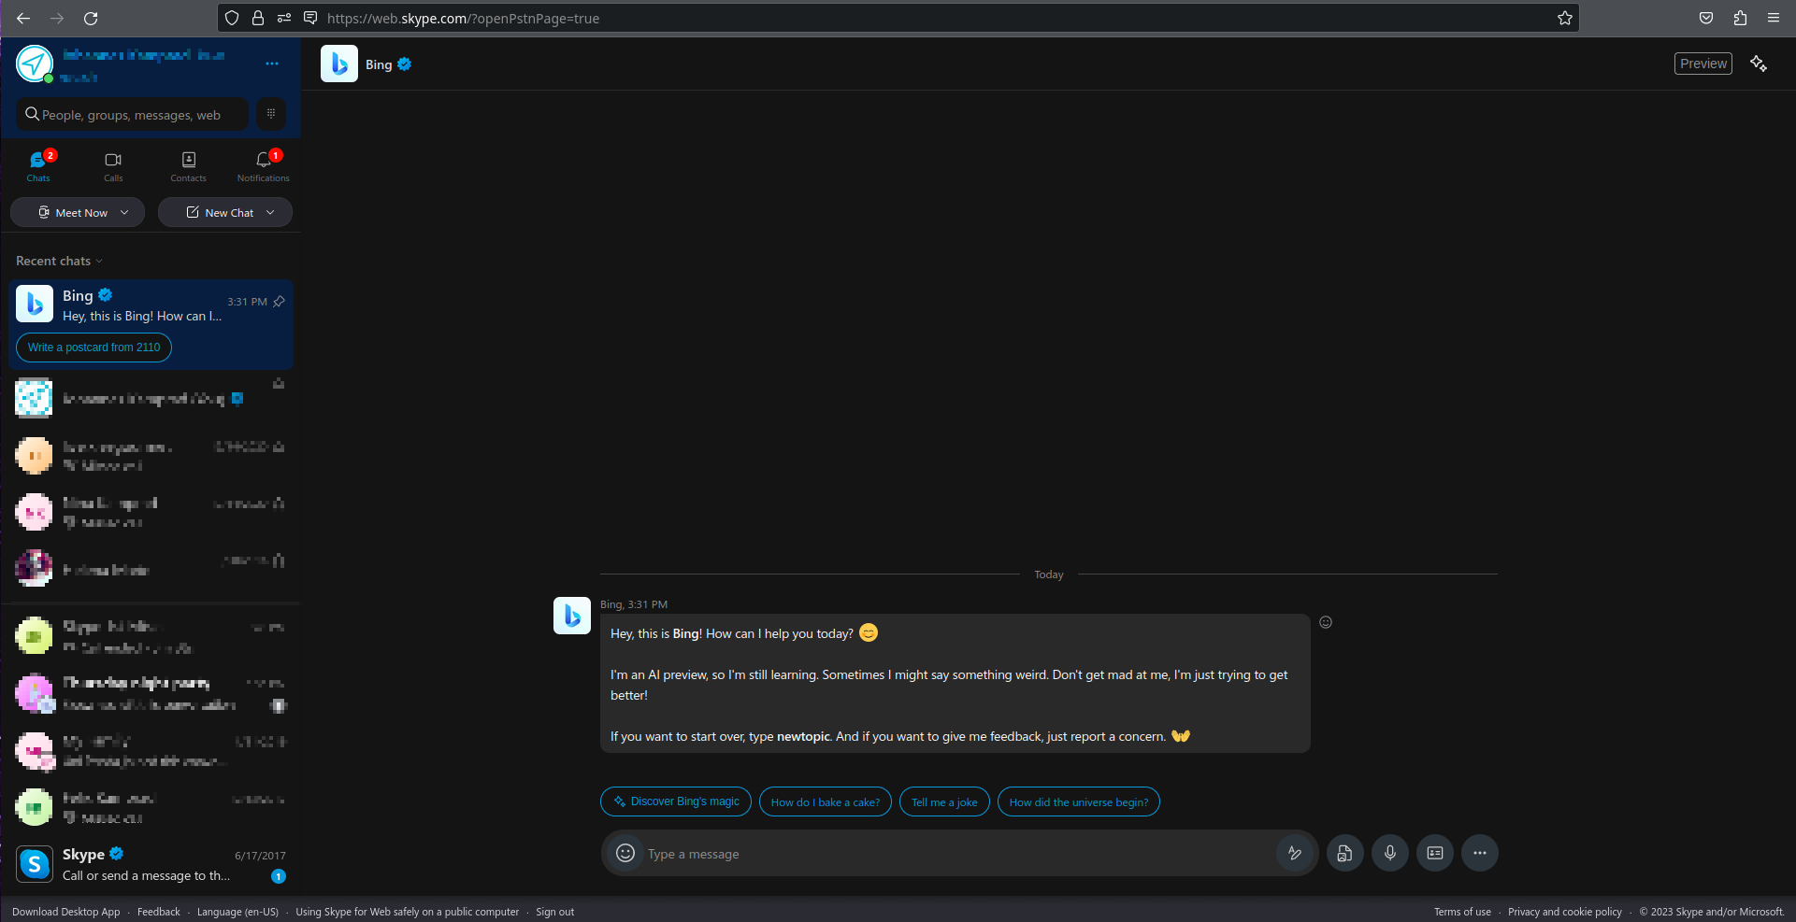Click the address bar URL
1796x922 pixels.
coord(463,18)
